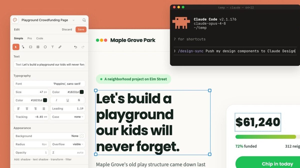
Task: Click the 72% funded label
Action: click(x=246, y=146)
